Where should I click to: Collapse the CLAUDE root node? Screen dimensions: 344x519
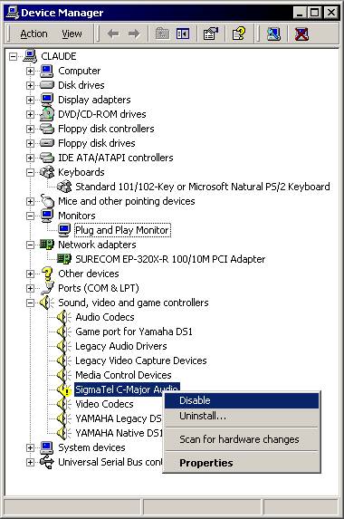pos(13,56)
